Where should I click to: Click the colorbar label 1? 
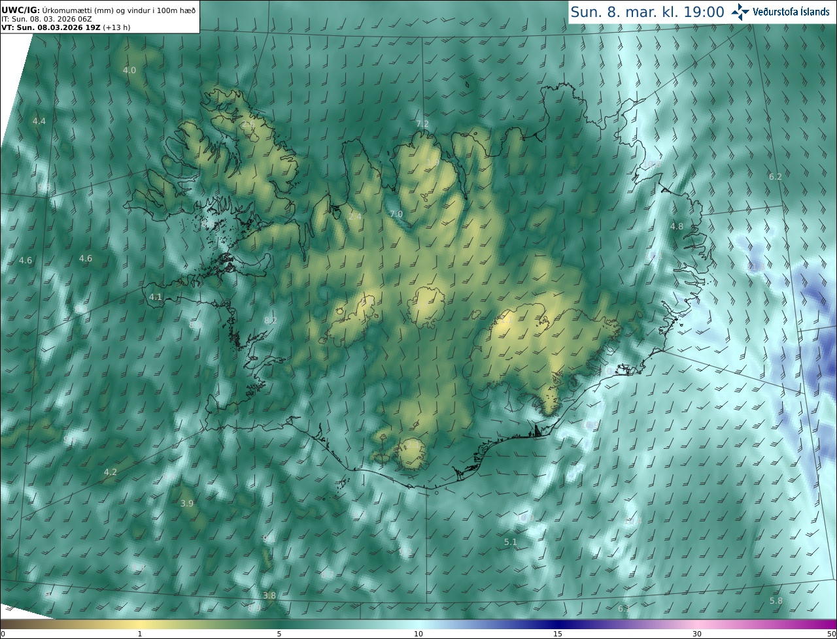tap(140, 634)
